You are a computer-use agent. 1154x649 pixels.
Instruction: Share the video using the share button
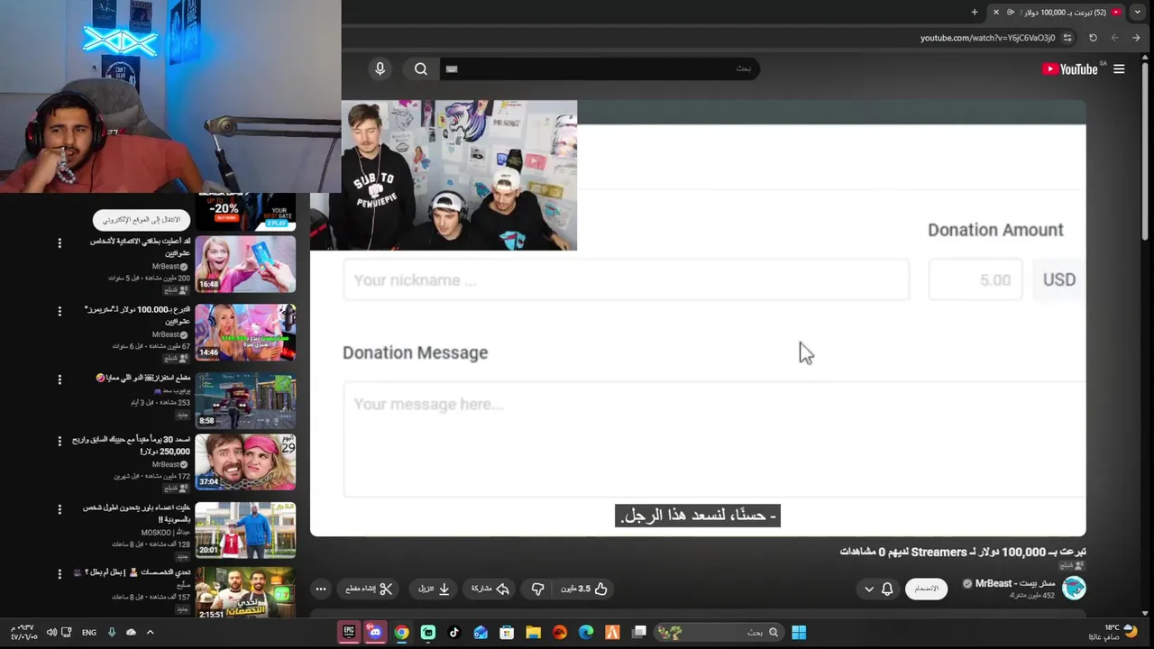(490, 589)
